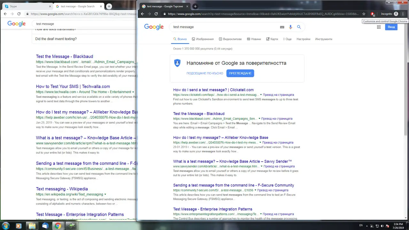This screenshot has width=409, height=230.
Task: Open 'How to Test Your SMS | Techwalla.com' in the back window
Action: [73, 87]
